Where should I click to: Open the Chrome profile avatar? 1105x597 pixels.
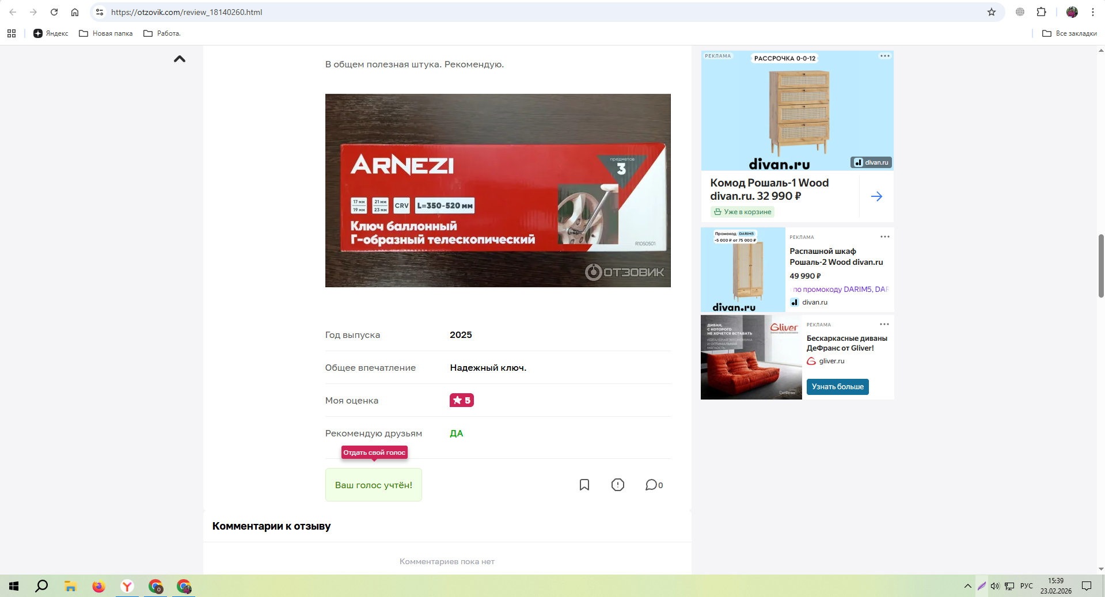1072,12
